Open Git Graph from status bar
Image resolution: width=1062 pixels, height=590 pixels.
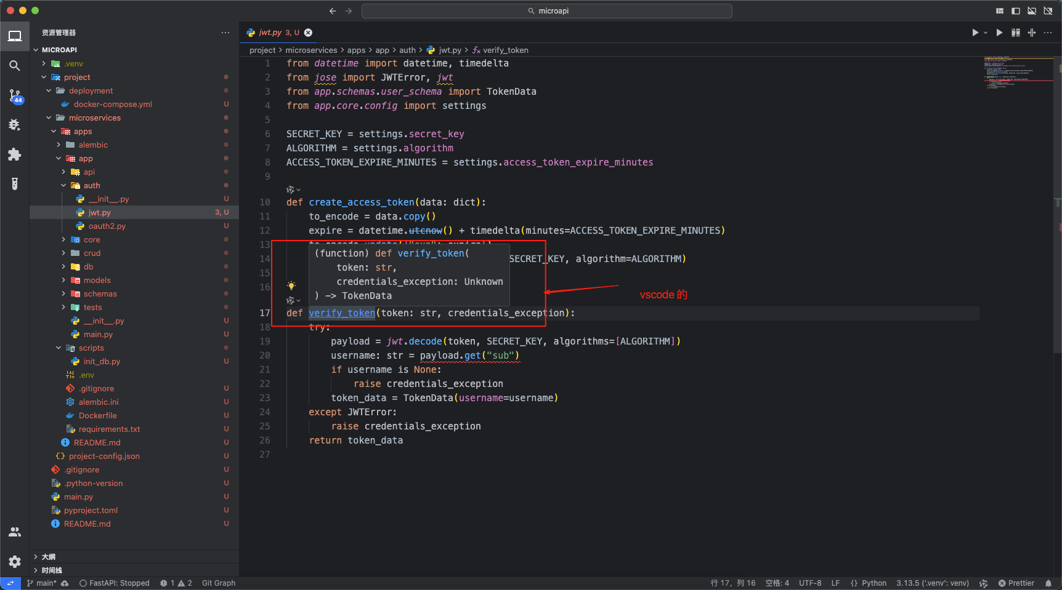click(219, 583)
